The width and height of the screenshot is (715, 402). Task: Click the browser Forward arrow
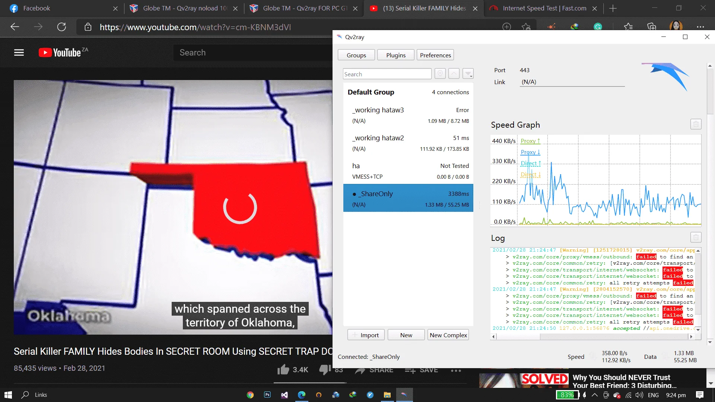point(38,27)
